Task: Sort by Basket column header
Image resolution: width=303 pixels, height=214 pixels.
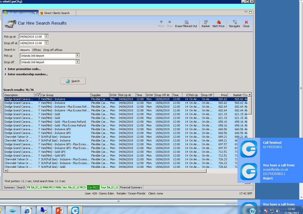Action: (236, 95)
